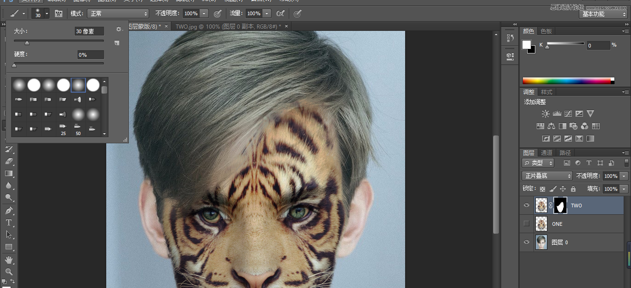This screenshot has width=631, height=288.
Task: Add a Levels adjustment
Action: (x=557, y=113)
